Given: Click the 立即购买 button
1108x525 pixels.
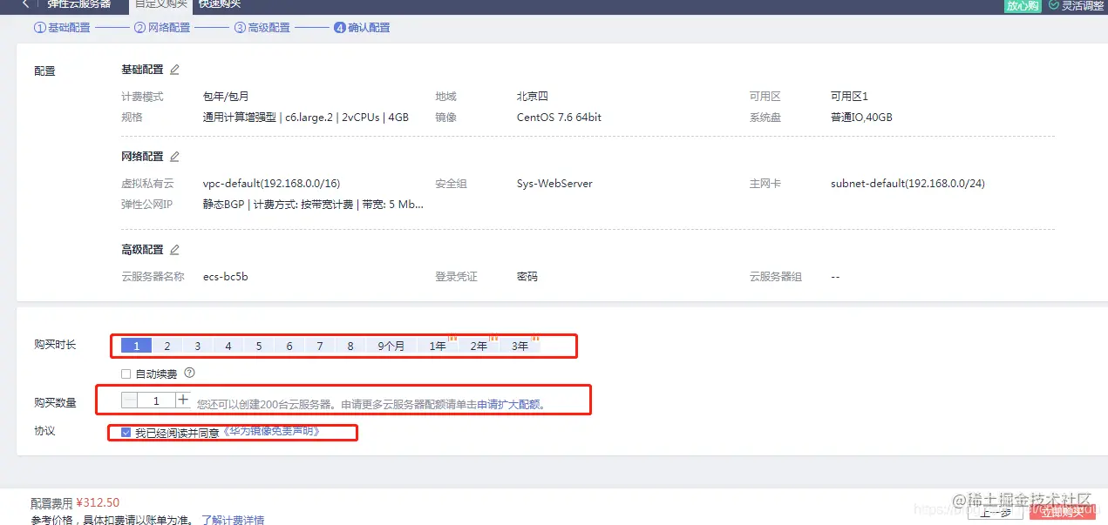Looking at the screenshot, I should coord(1061,512).
